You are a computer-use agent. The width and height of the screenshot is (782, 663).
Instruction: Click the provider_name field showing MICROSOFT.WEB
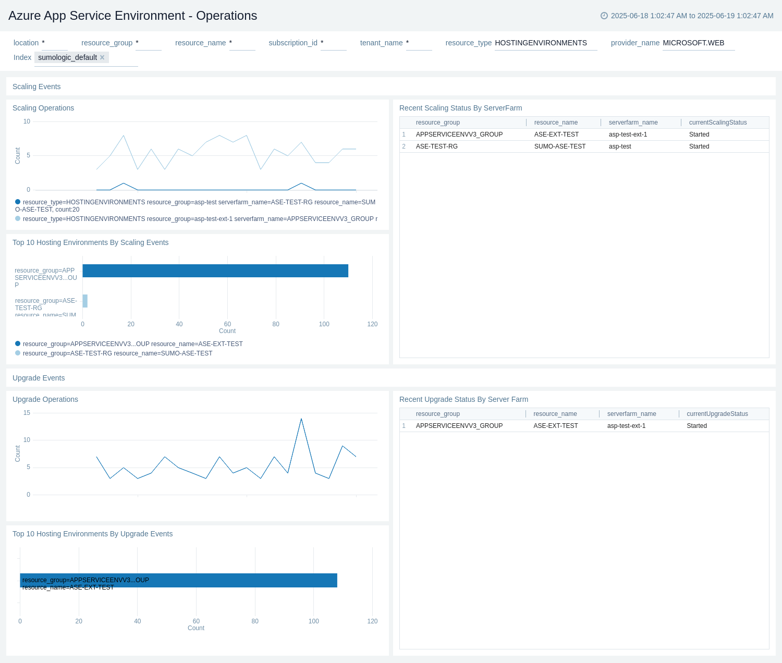(x=693, y=43)
